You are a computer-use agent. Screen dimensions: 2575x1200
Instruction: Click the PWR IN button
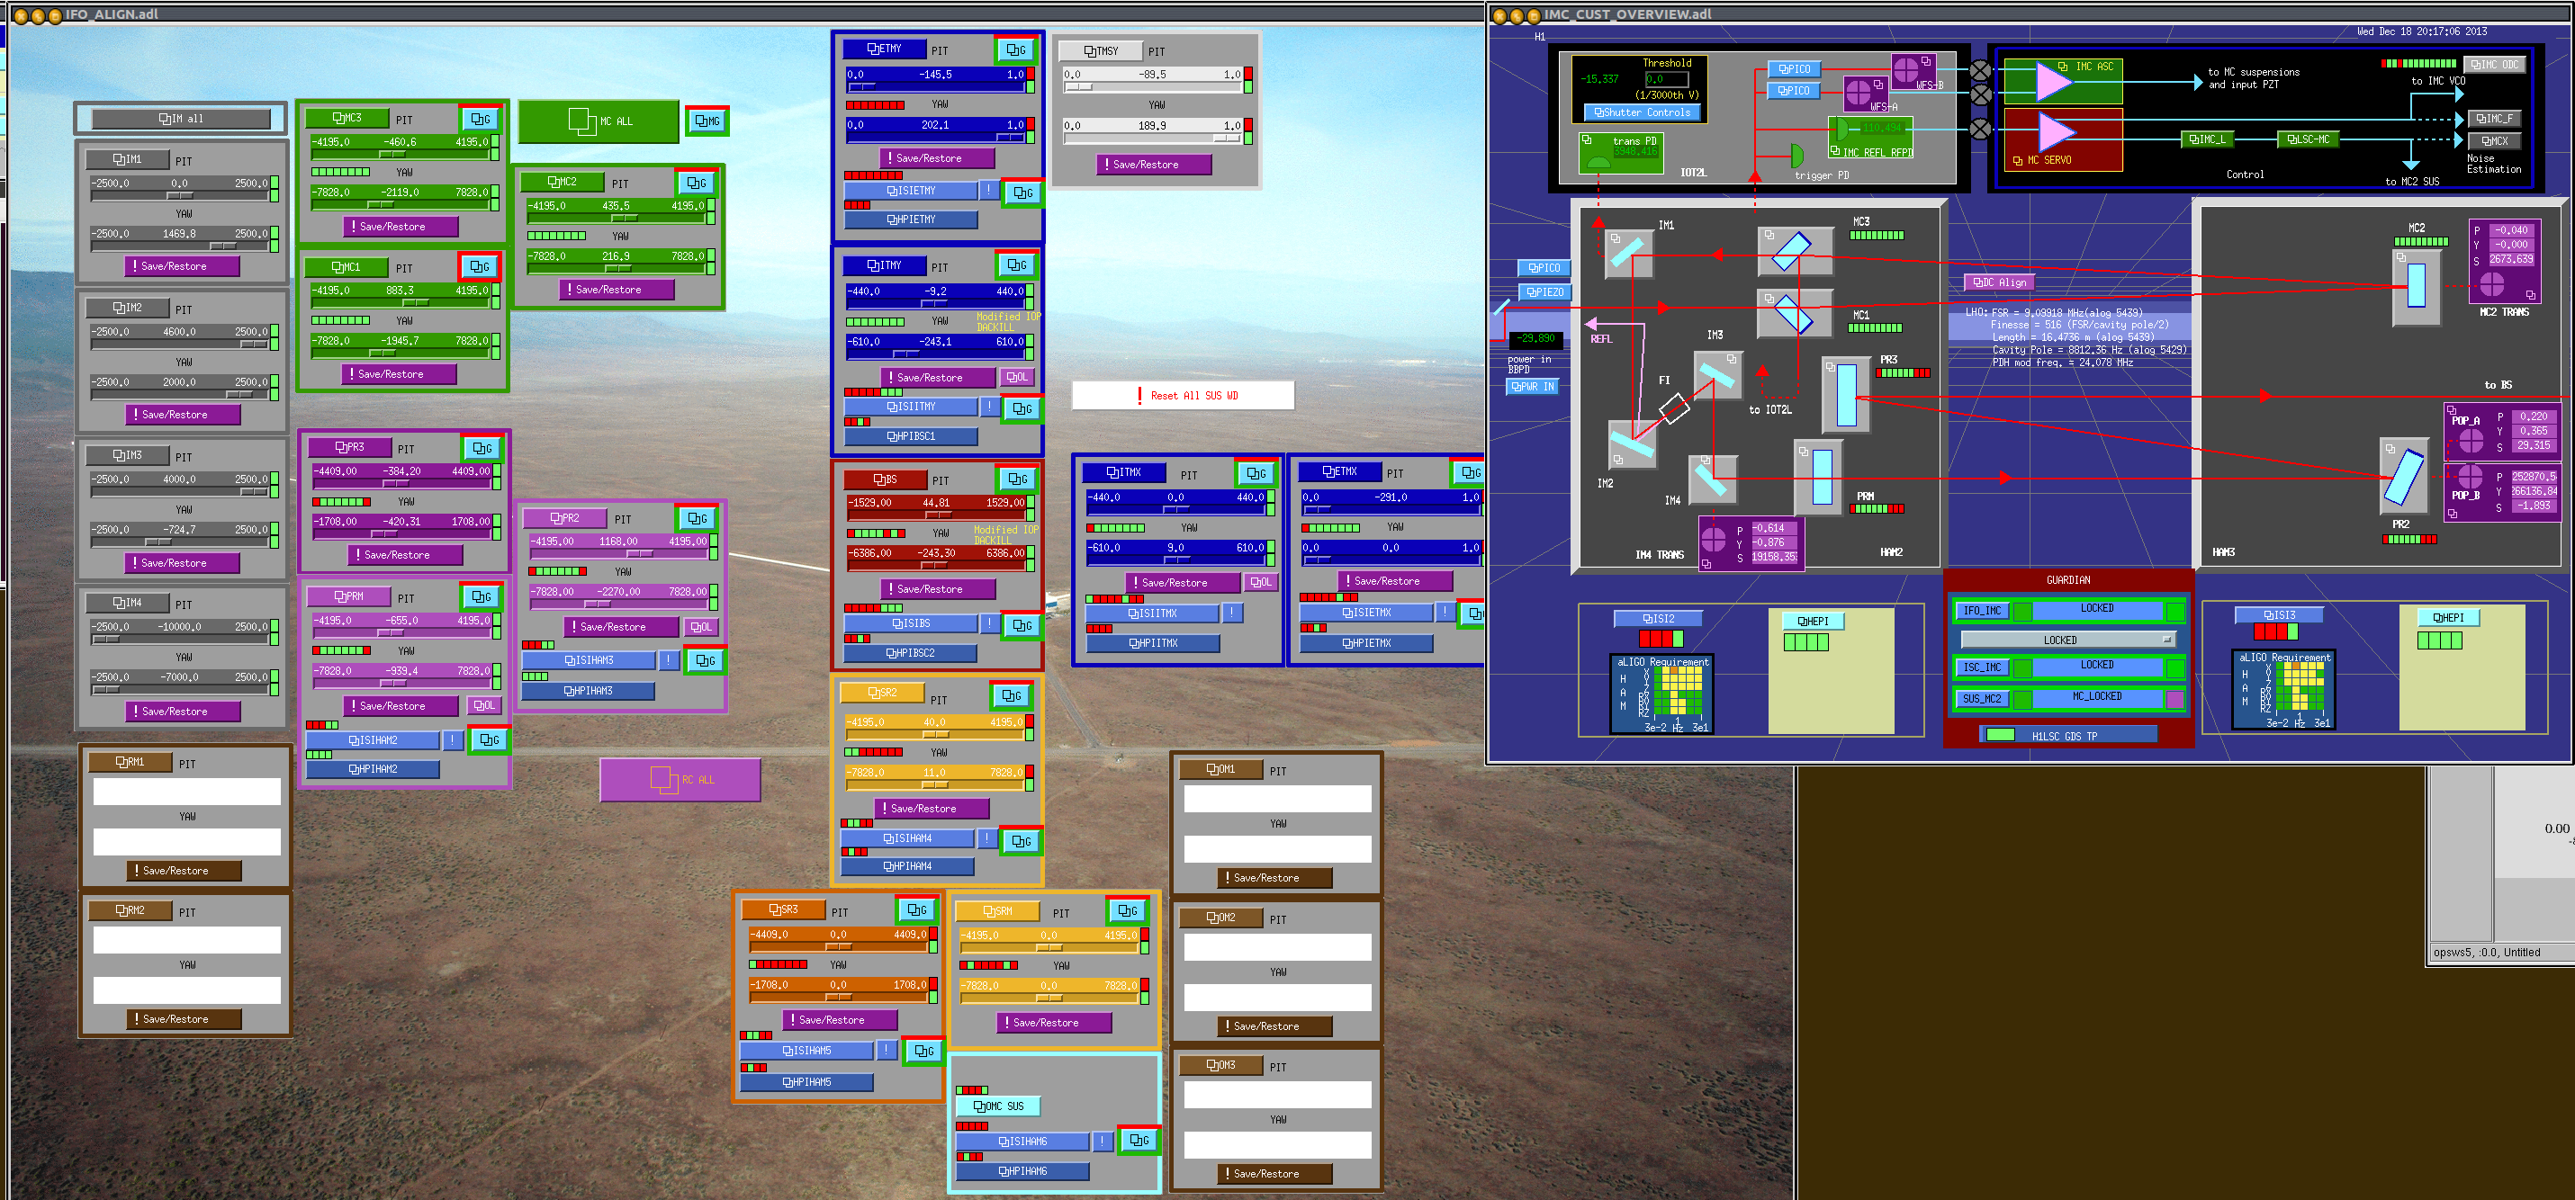tap(1533, 387)
